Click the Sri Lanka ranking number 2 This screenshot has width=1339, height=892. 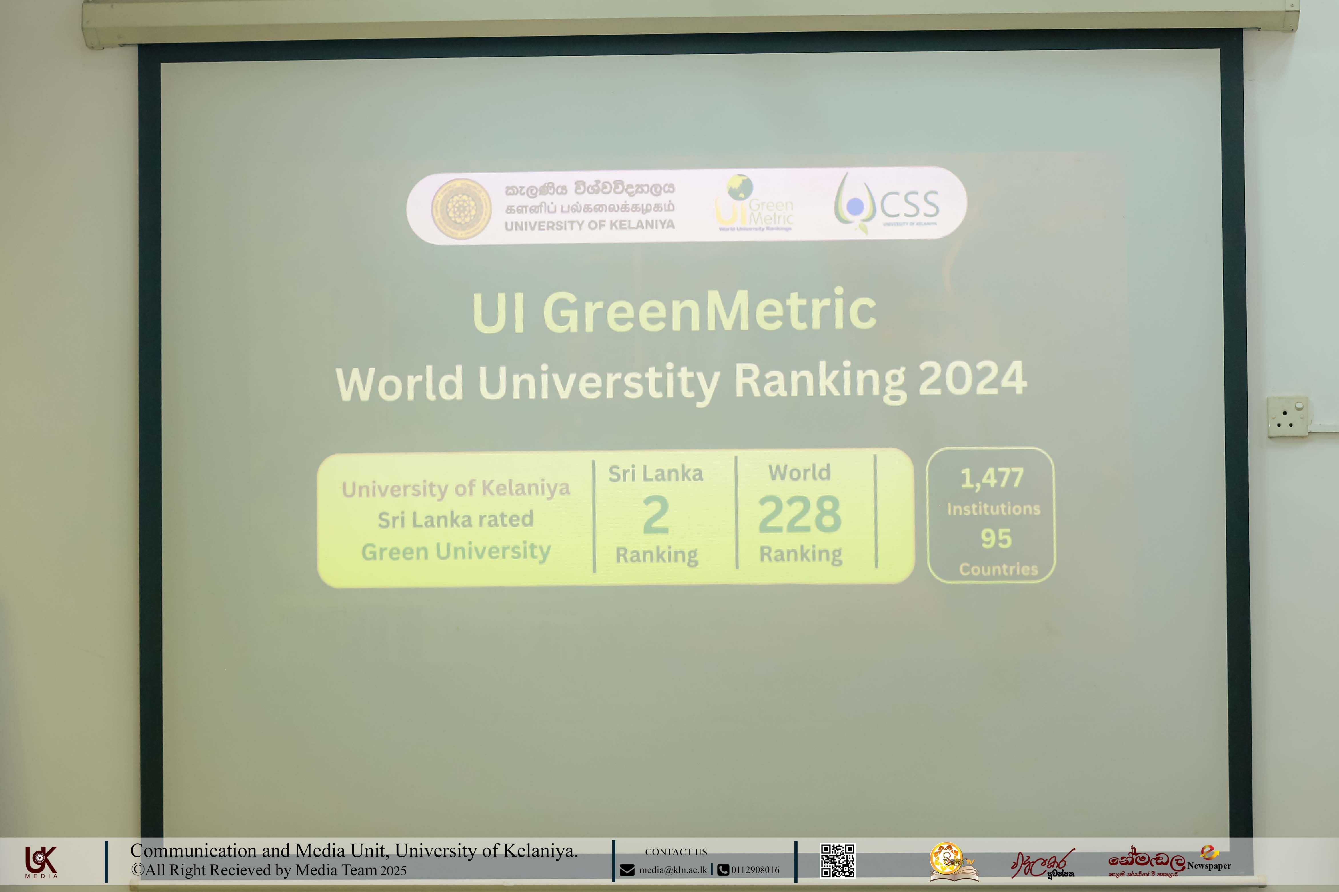[656, 515]
